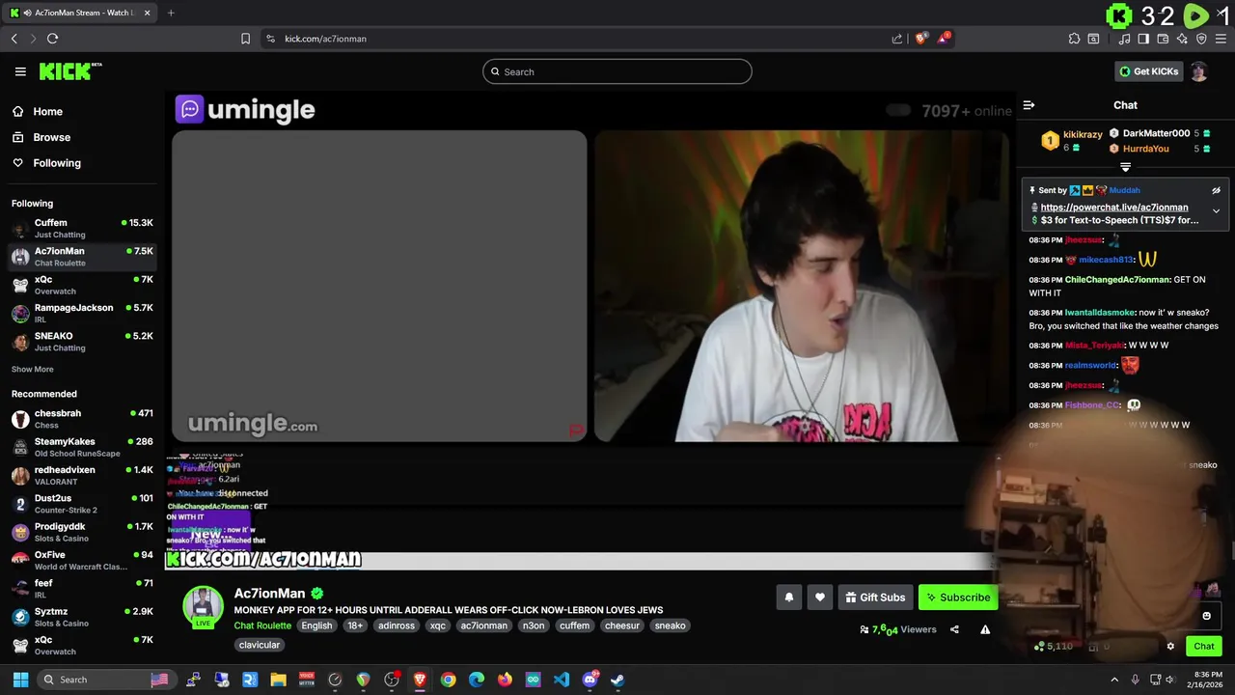Open Brave VPN shield icon
Viewport: 1235px width, 695px height.
pyautogui.click(x=1201, y=39)
